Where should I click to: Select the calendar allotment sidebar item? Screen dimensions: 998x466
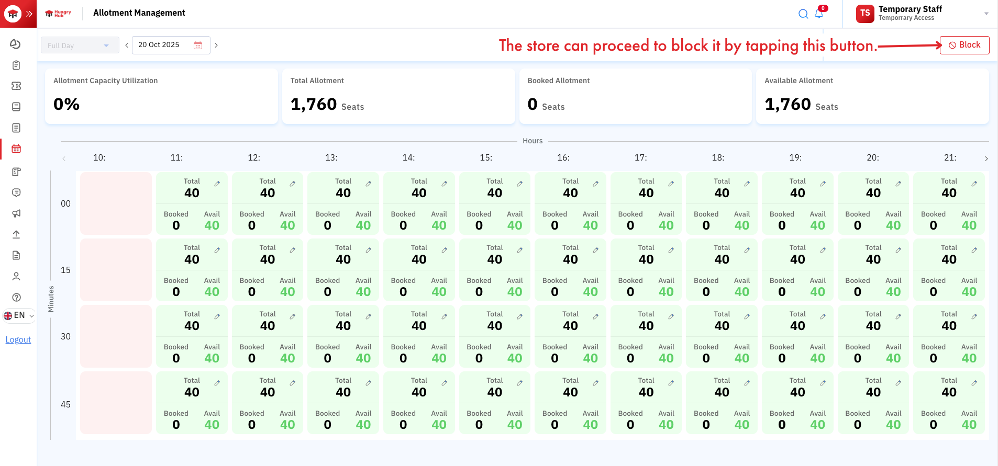tap(16, 149)
